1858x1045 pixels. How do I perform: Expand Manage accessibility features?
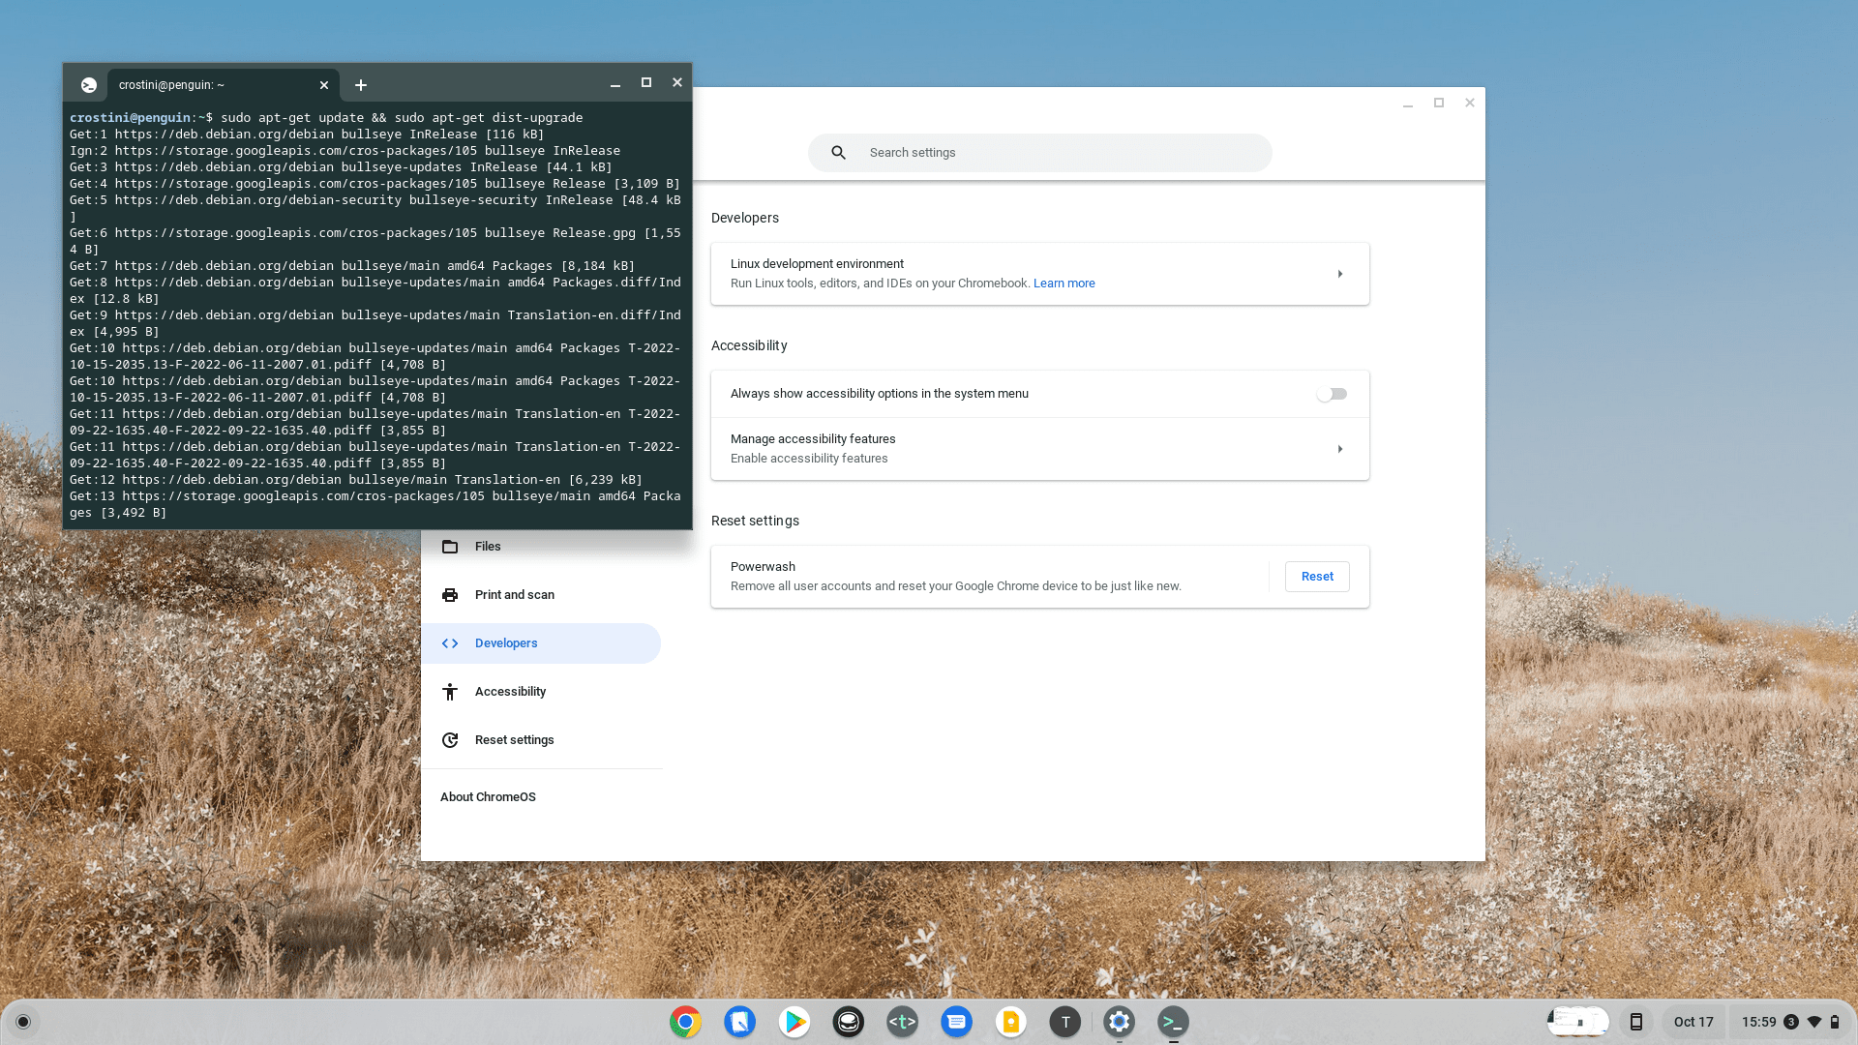point(1039,448)
